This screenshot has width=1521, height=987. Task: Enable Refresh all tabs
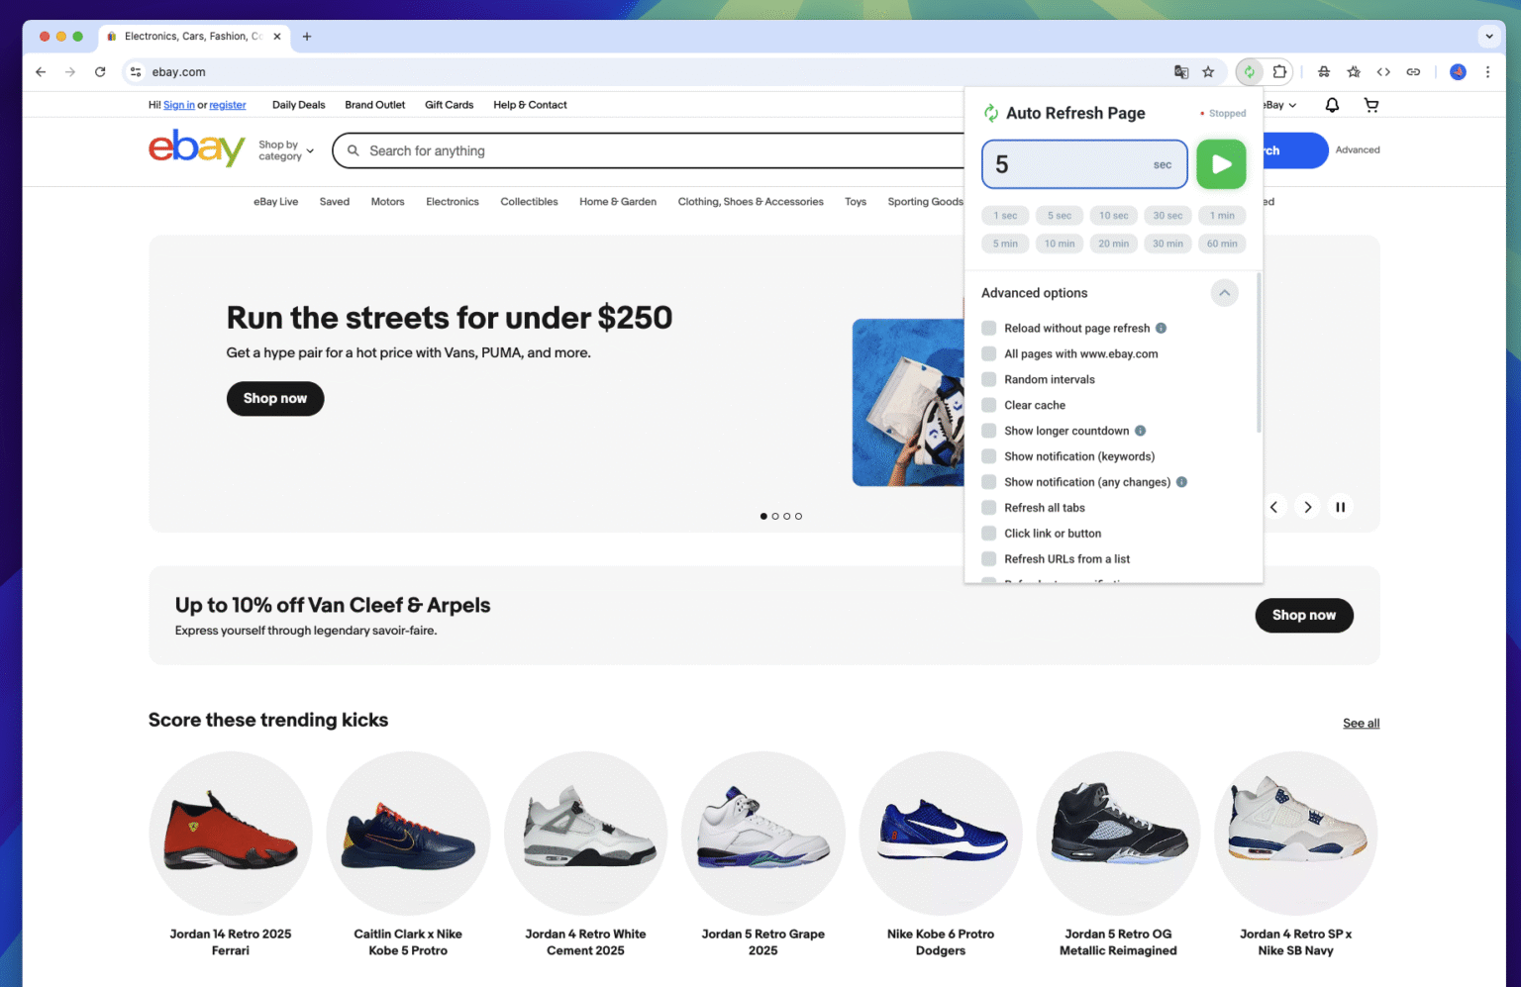(x=988, y=508)
